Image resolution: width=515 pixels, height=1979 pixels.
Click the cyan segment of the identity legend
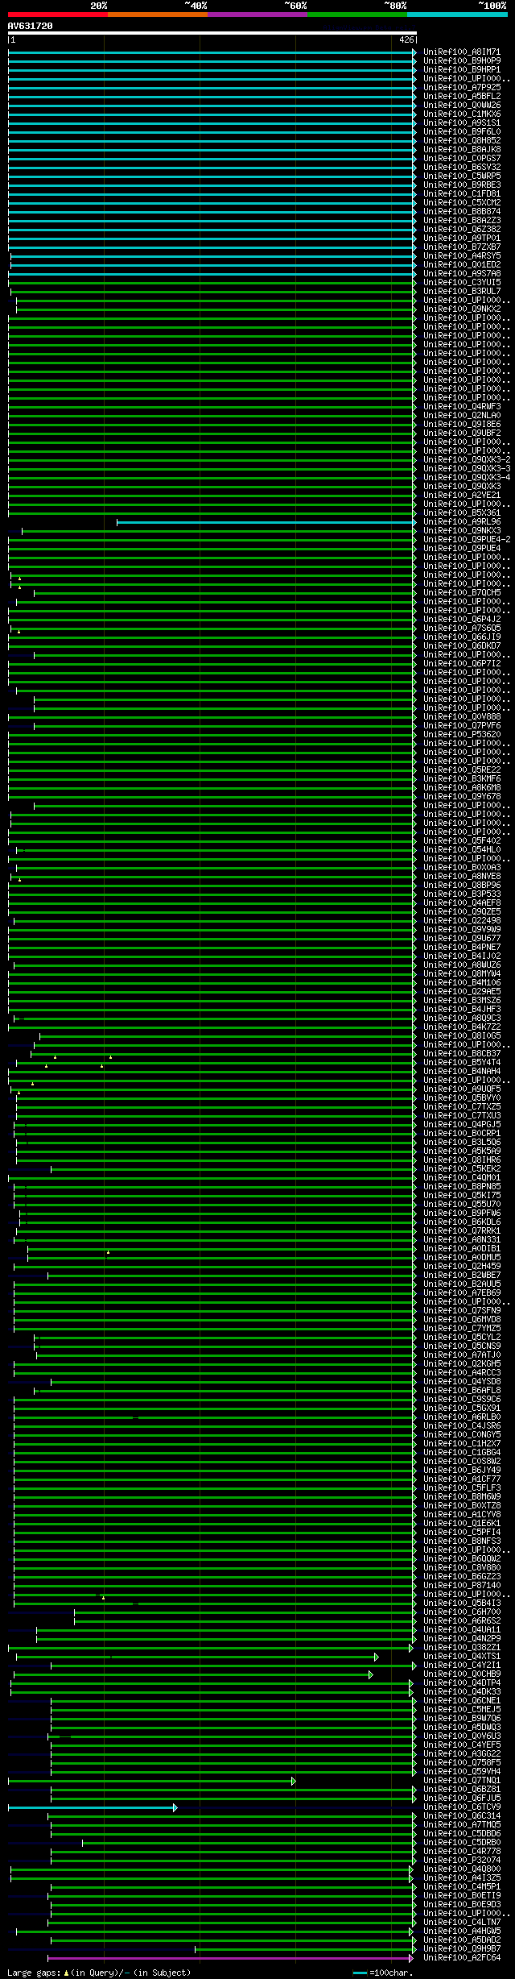pyautogui.click(x=457, y=15)
